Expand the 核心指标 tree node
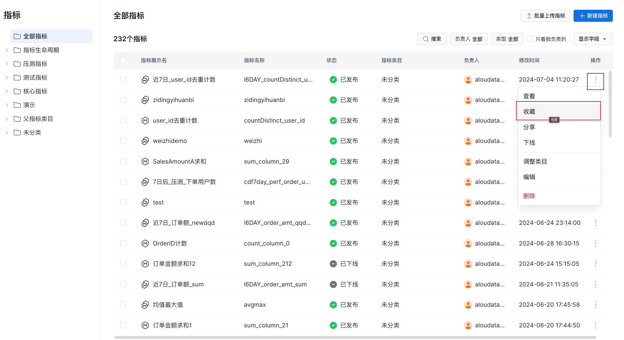The image size is (624, 340). point(7,91)
